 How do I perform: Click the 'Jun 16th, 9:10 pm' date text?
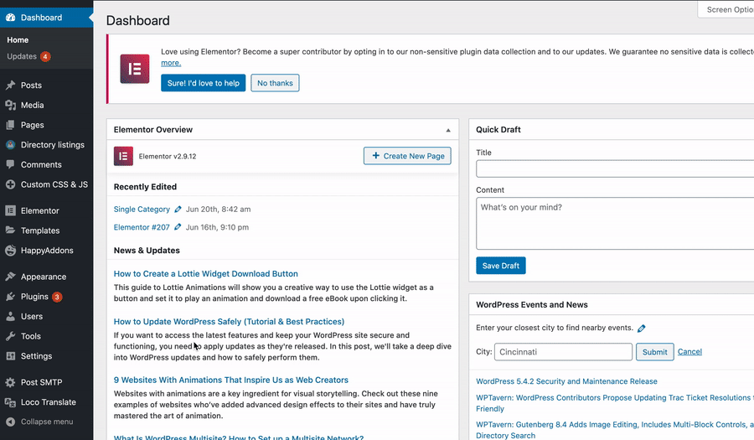tap(217, 227)
